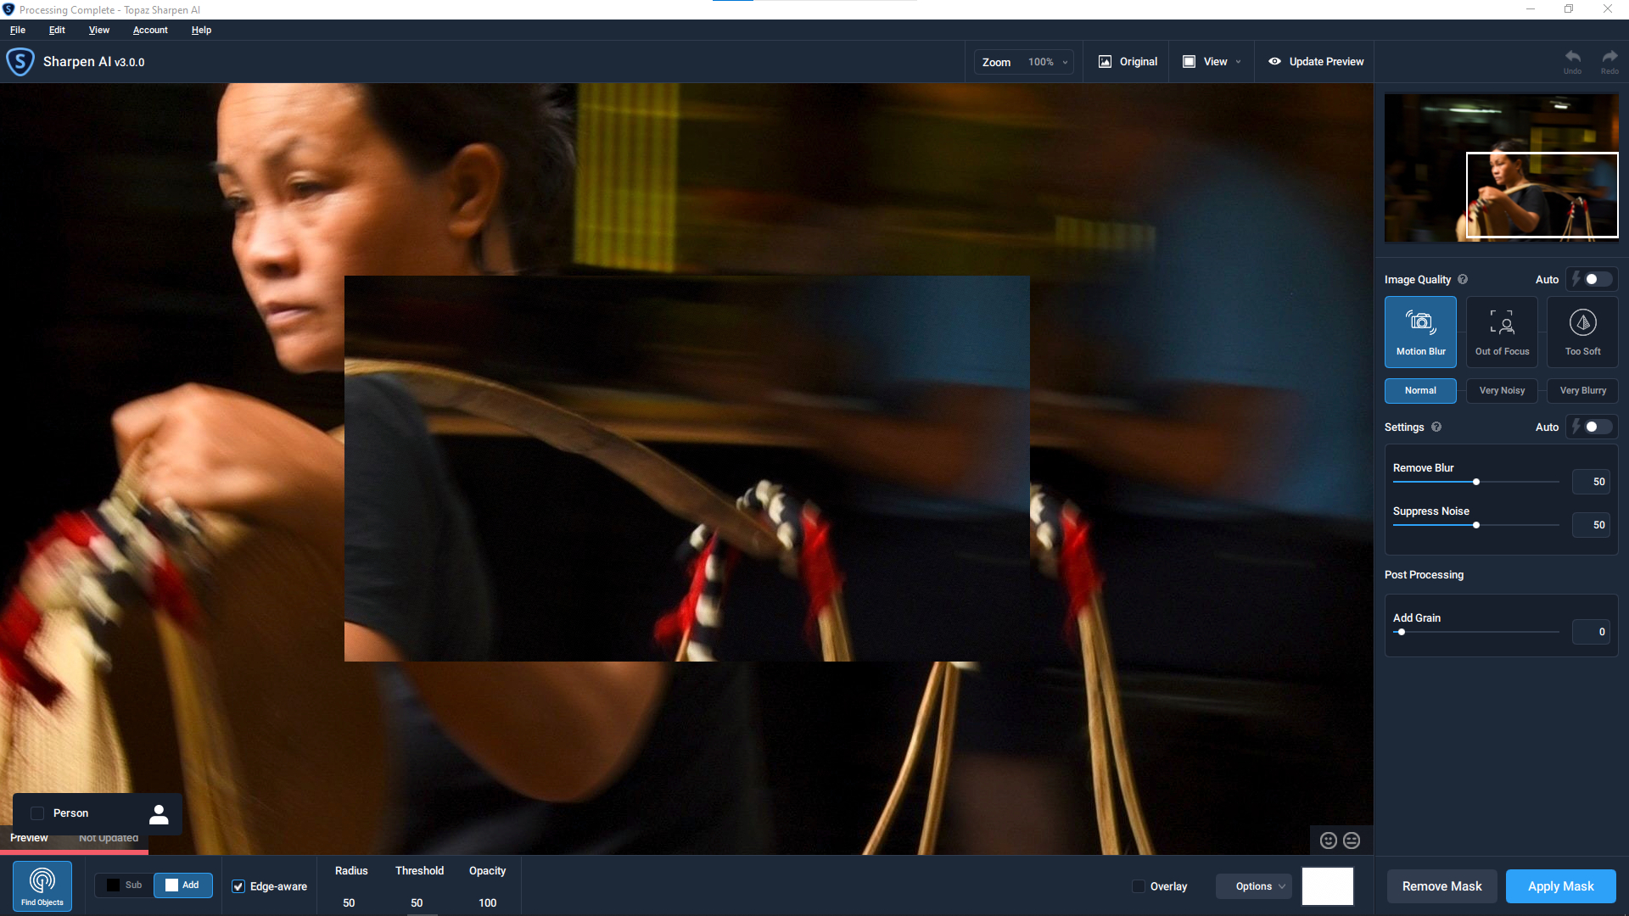The width and height of the screenshot is (1629, 916).
Task: Click the navigator thumbnail preview
Action: [x=1500, y=167]
